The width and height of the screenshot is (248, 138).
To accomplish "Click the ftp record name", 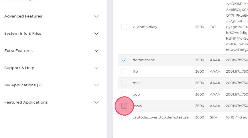I will click(135, 71).
